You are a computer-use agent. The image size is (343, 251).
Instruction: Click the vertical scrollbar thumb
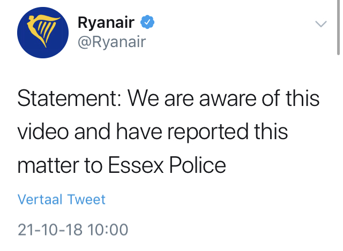(x=338, y=27)
